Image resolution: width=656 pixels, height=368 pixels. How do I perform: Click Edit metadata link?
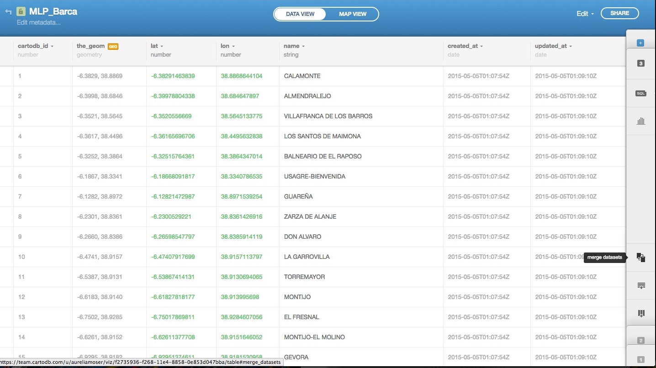(39, 22)
